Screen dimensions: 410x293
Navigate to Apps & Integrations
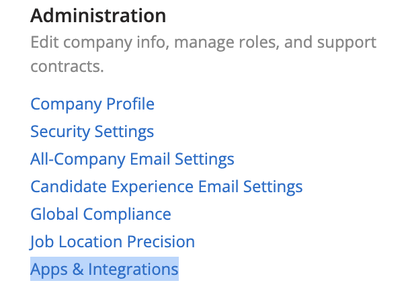coord(104,269)
